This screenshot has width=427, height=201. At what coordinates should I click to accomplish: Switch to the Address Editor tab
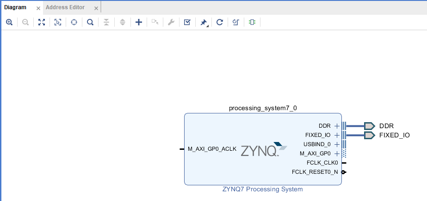click(x=65, y=7)
